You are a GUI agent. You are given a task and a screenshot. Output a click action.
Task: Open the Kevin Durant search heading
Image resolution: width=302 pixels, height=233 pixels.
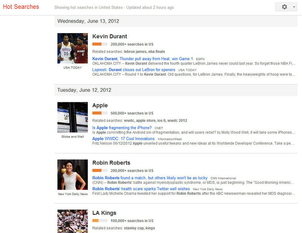109,36
